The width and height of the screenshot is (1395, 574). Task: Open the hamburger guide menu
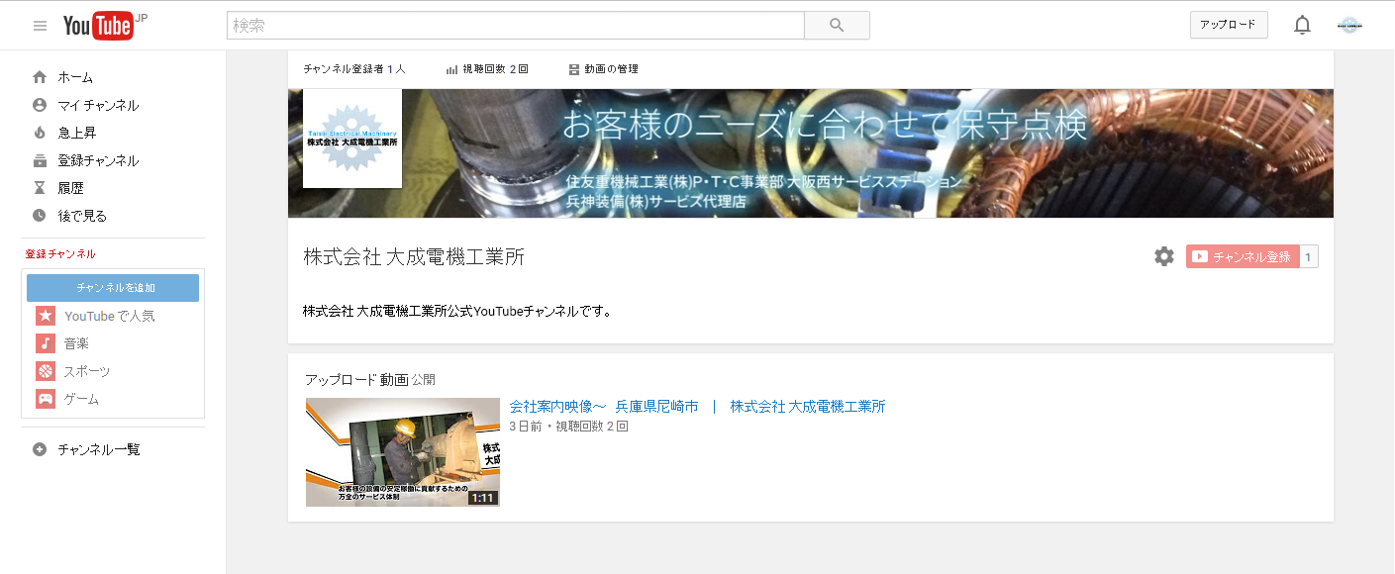(x=40, y=26)
